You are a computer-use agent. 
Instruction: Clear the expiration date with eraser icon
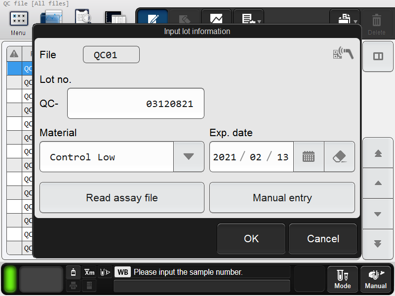339,156
